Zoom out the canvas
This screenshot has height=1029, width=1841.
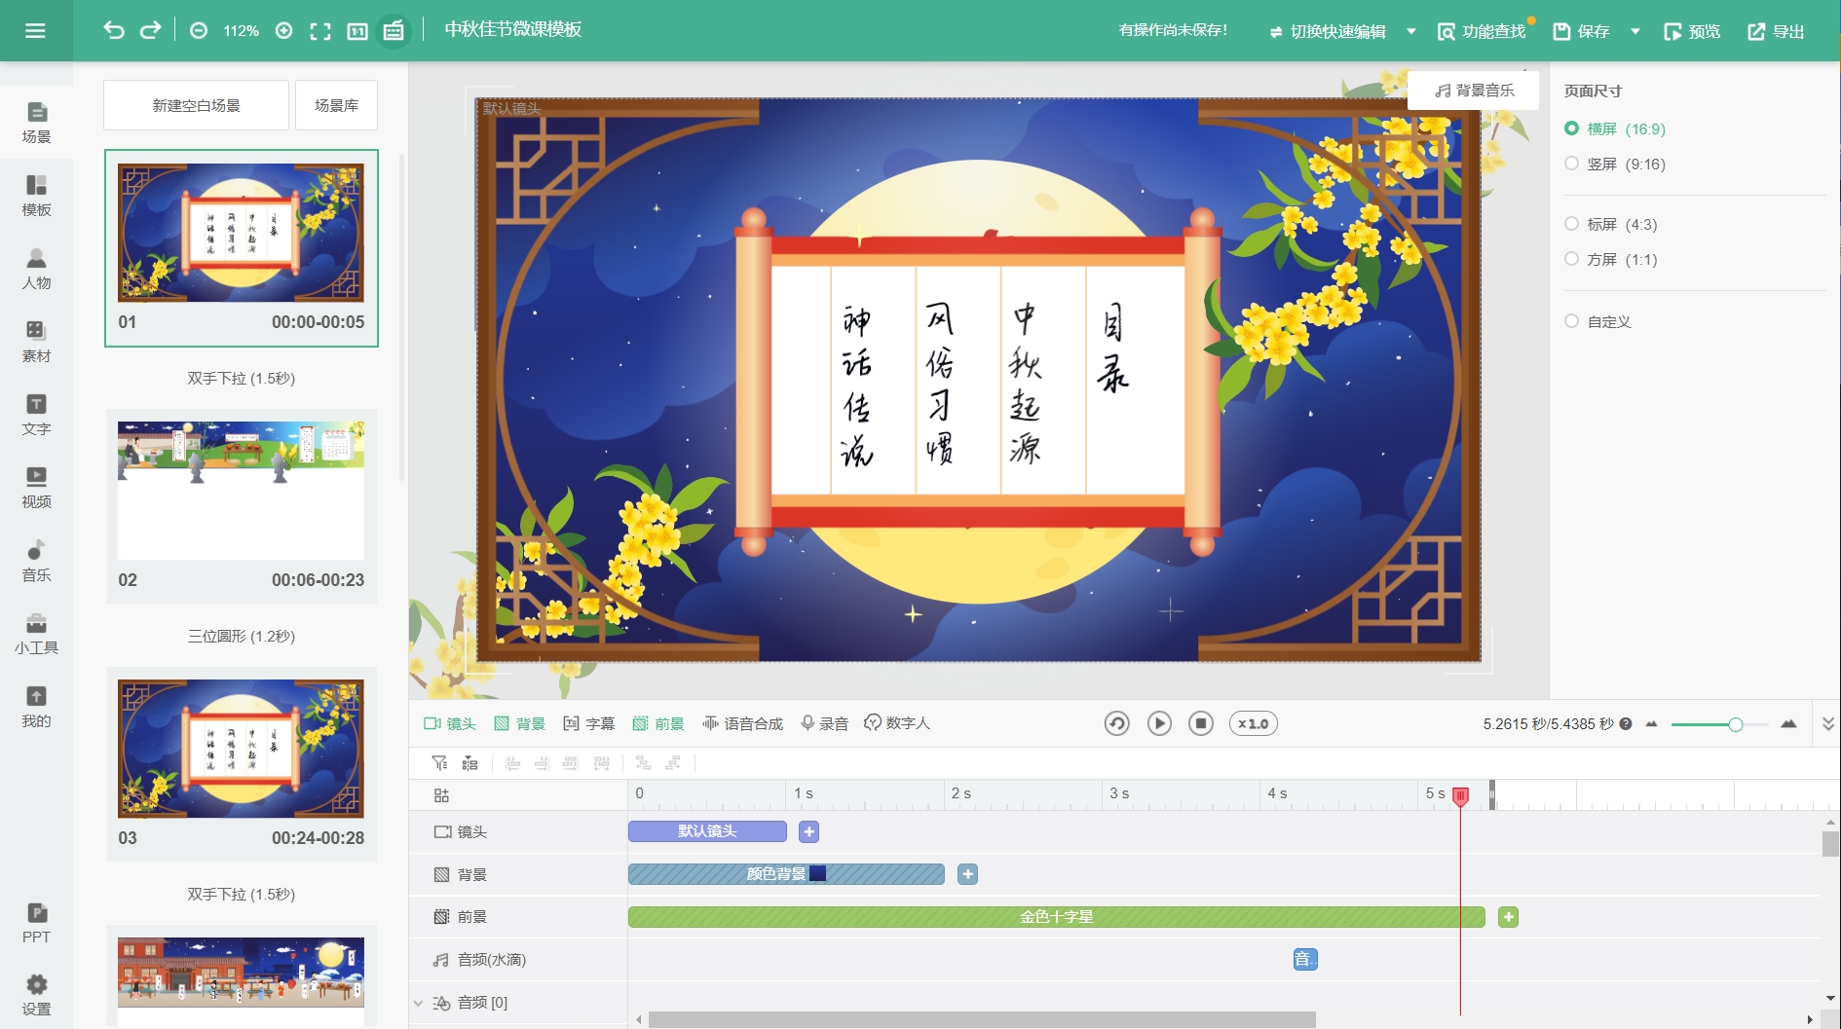click(x=199, y=31)
